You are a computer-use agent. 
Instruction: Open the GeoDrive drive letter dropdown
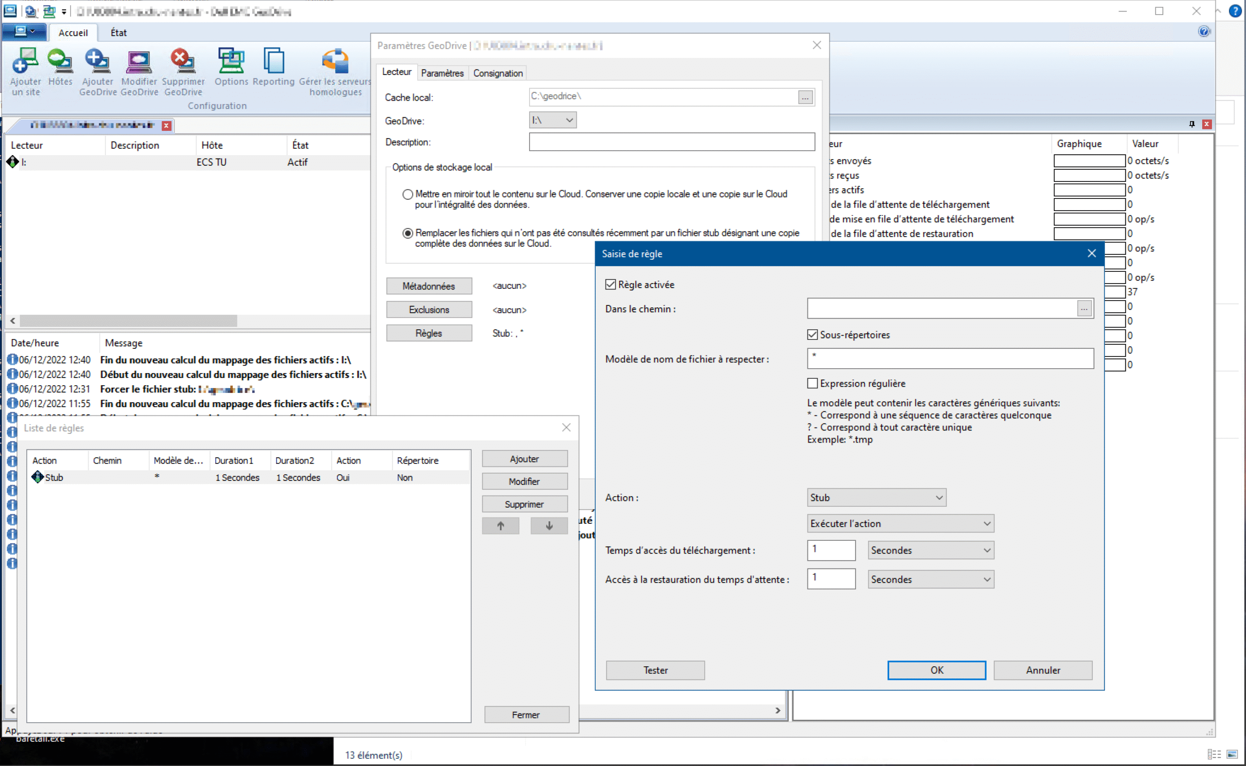(x=552, y=120)
